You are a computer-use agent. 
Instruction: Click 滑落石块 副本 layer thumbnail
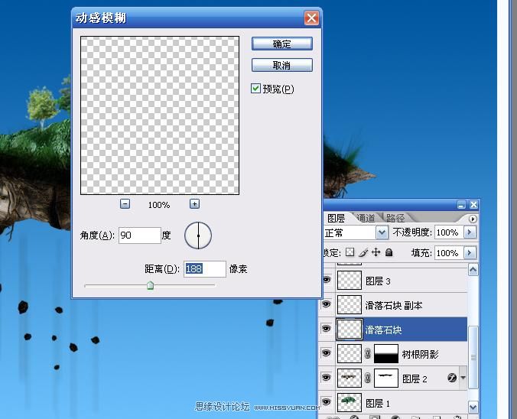[350, 304]
